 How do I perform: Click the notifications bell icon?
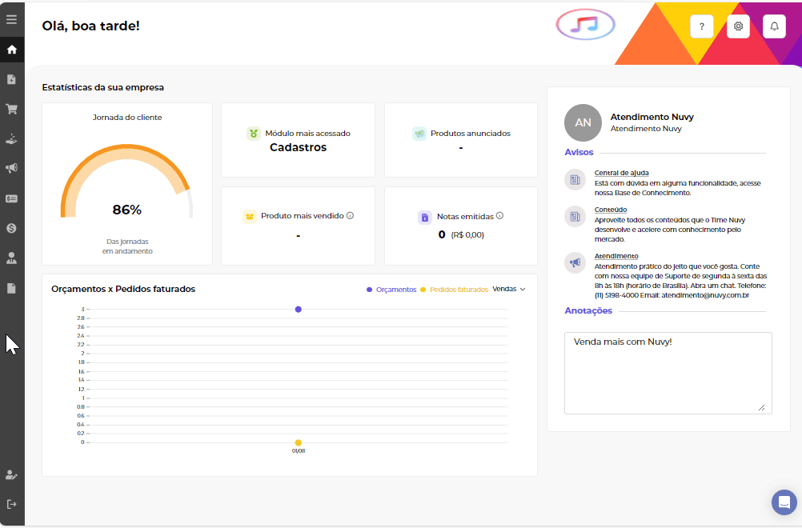click(x=774, y=26)
